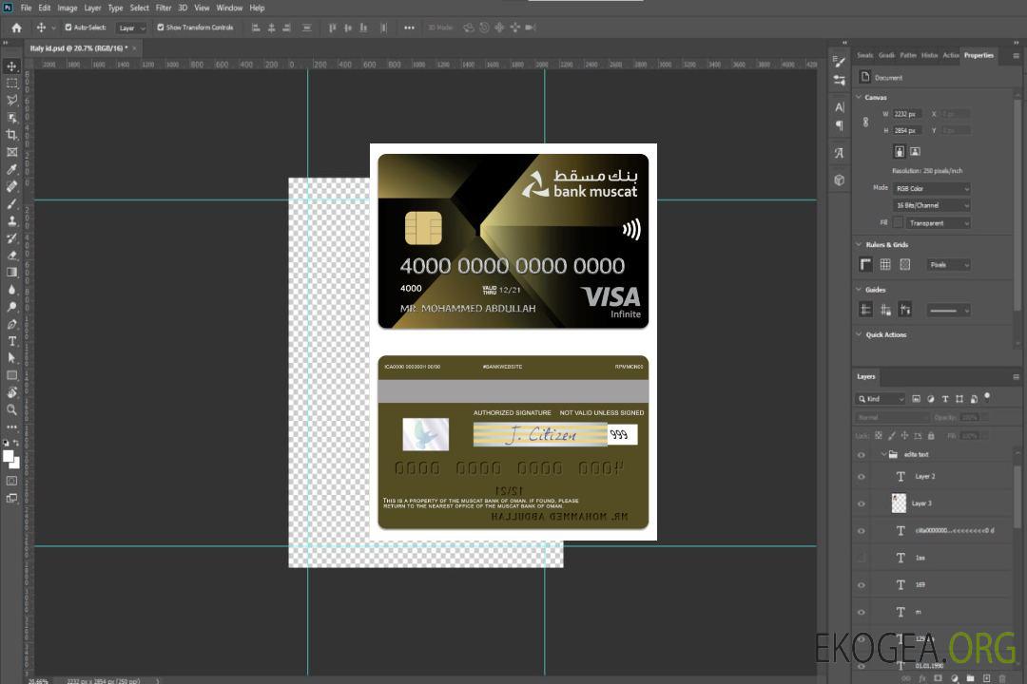Screen dimensions: 1027x684
Task: Hide the 'Layer 2' text layer
Action: [x=862, y=477]
